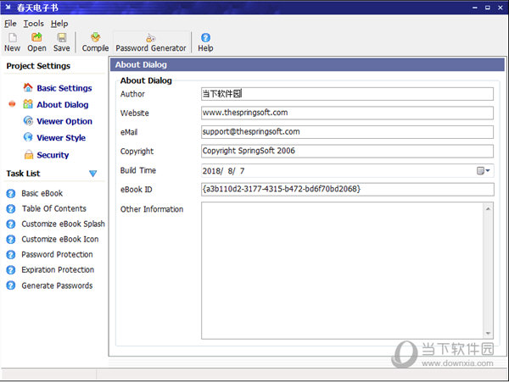Go to Basic Settings page
The width and height of the screenshot is (509, 382).
coord(64,88)
